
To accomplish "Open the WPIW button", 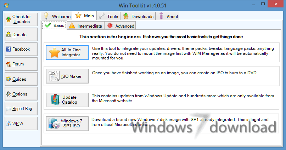I will click(21, 123).
